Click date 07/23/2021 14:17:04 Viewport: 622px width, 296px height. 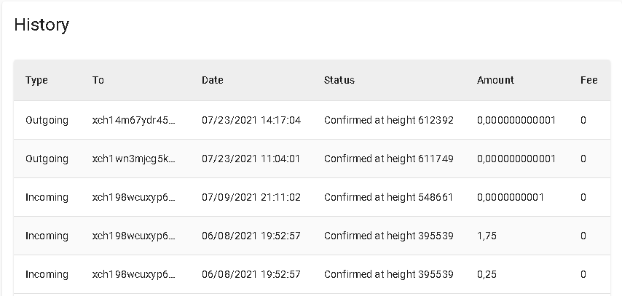click(x=251, y=120)
